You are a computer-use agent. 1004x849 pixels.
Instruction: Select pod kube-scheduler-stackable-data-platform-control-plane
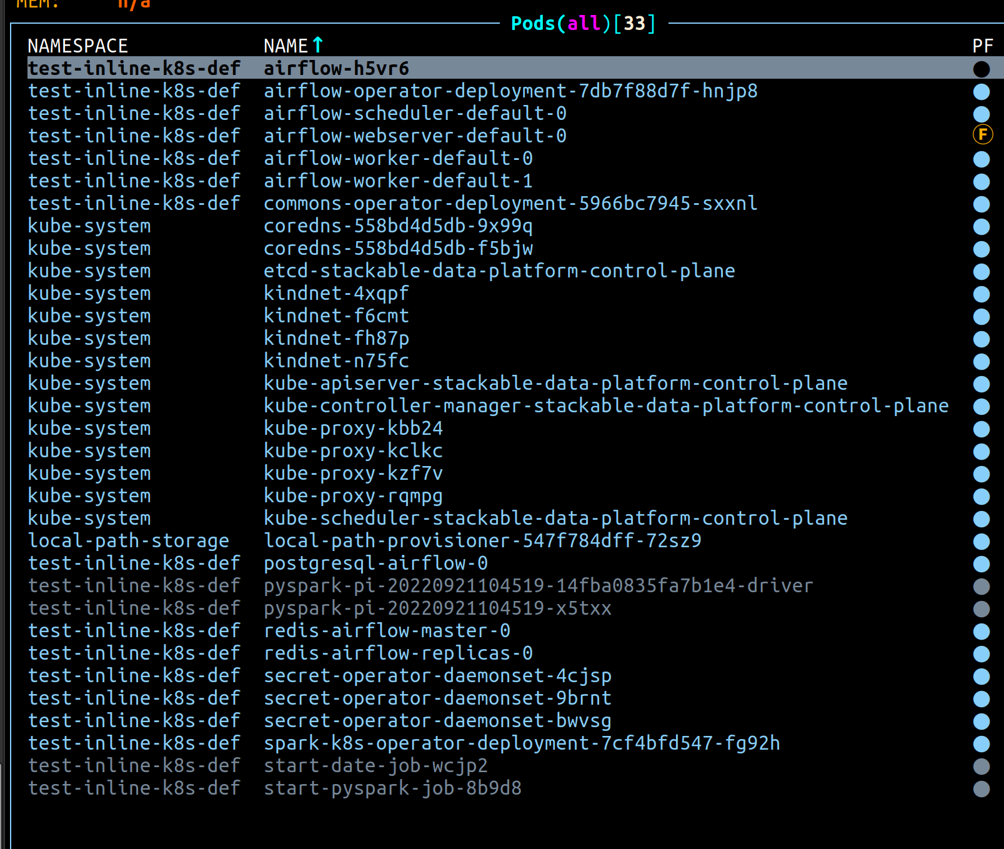(x=555, y=519)
